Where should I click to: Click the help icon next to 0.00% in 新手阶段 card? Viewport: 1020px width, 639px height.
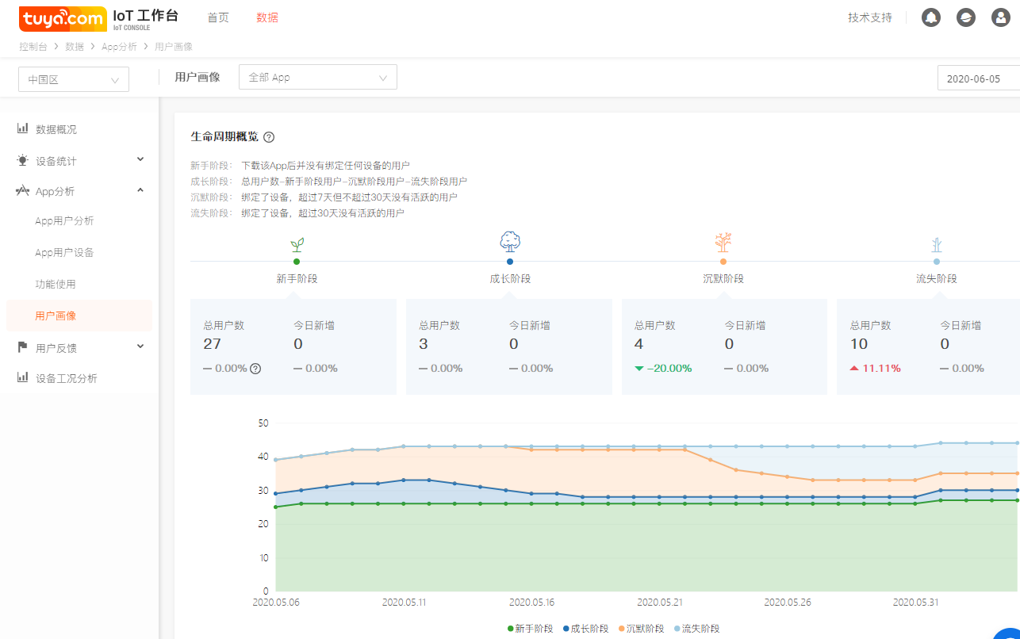pos(255,368)
